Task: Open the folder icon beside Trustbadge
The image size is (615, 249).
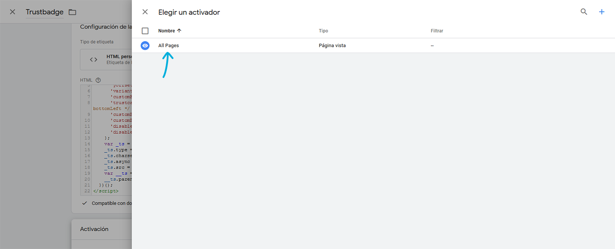Action: tap(73, 12)
